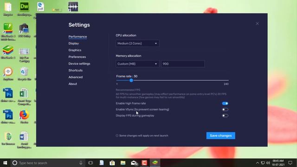Viewport: 297px width, 167px height.
Task: Open File Explorer from the taskbar
Action: pyautogui.click(x=123, y=163)
